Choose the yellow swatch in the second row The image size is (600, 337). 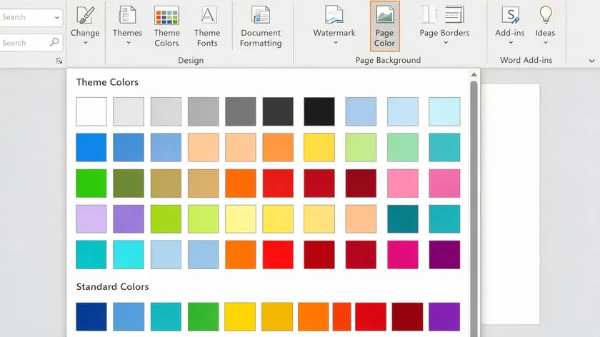(x=319, y=147)
